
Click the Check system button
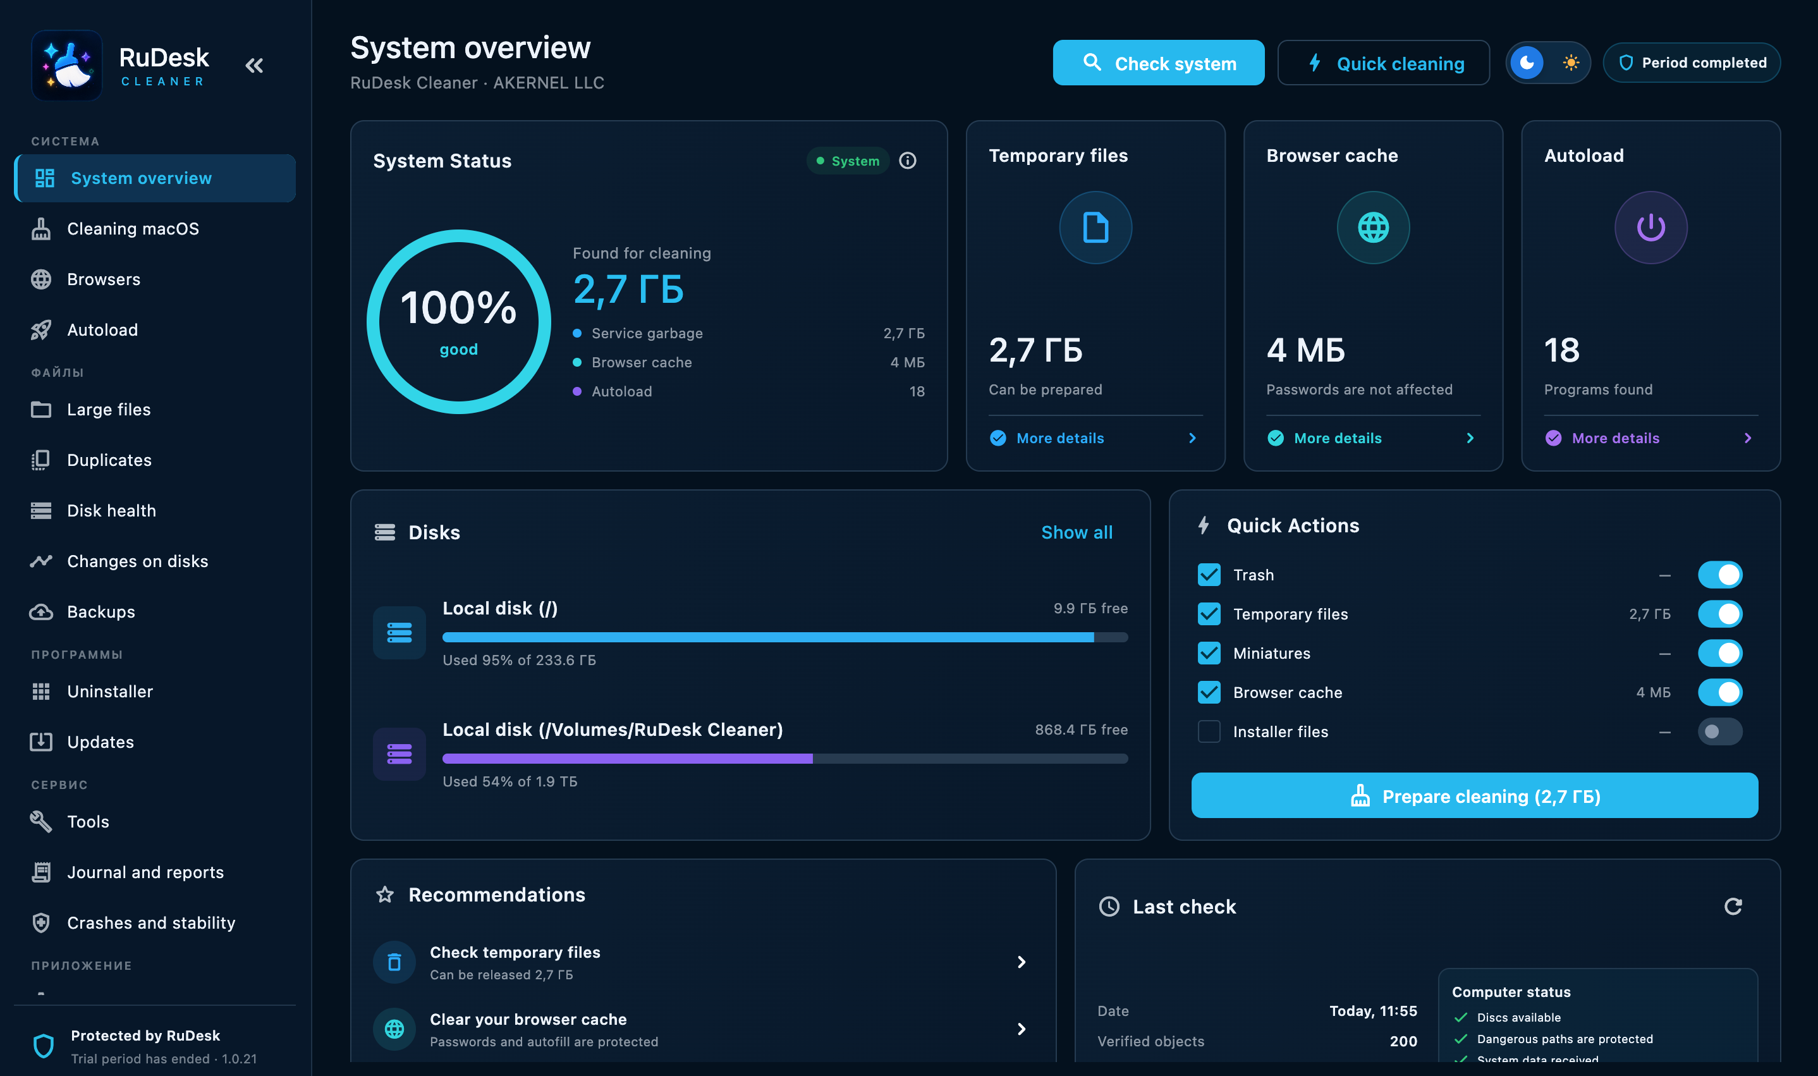tap(1158, 63)
